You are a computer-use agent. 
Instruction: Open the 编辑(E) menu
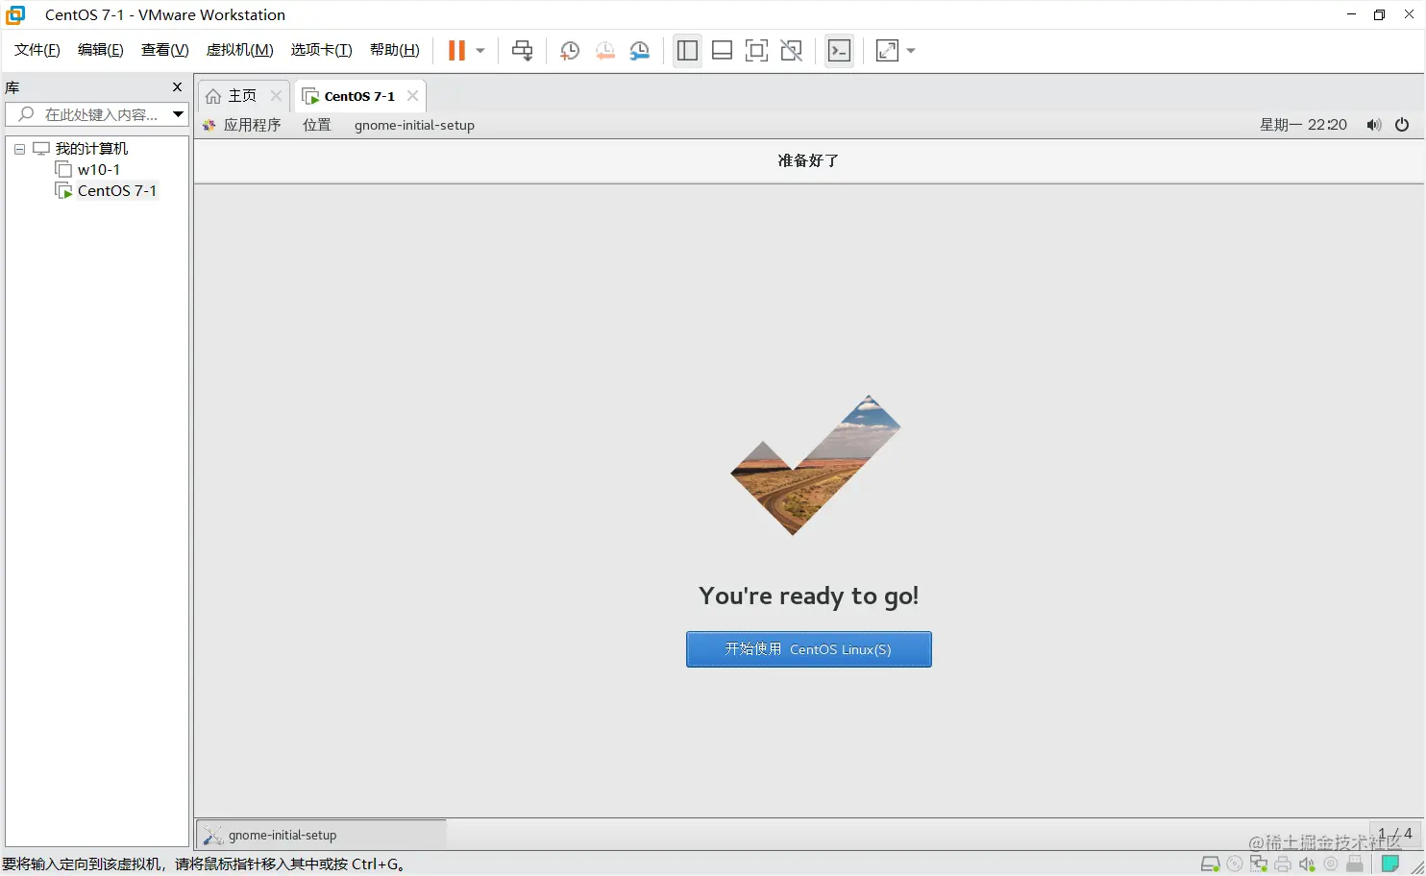point(101,50)
